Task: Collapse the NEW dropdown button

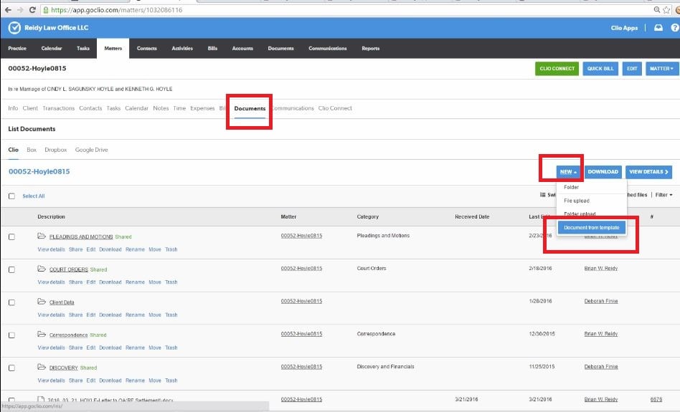Action: point(568,172)
